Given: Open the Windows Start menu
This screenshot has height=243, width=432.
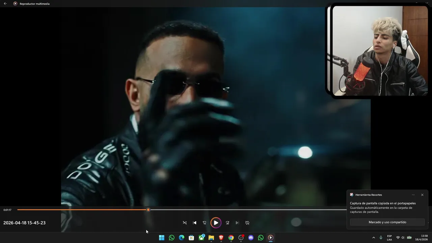Looking at the screenshot, I should tap(162, 238).
